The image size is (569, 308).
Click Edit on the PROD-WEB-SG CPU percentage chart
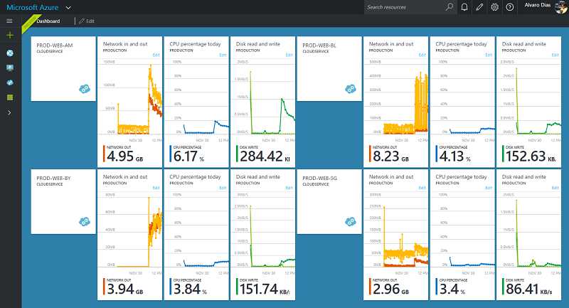click(x=489, y=188)
